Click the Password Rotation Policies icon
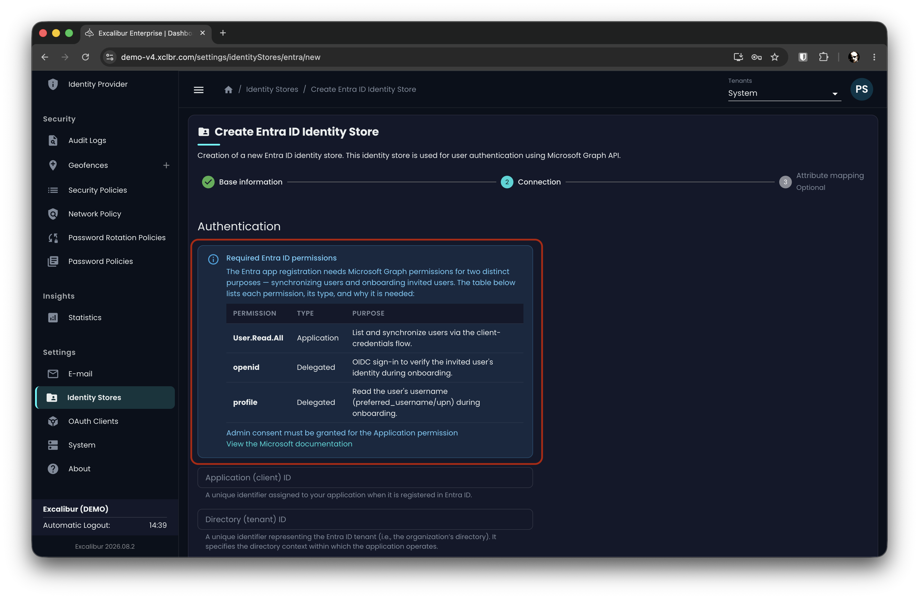This screenshot has width=919, height=599. pyautogui.click(x=53, y=238)
